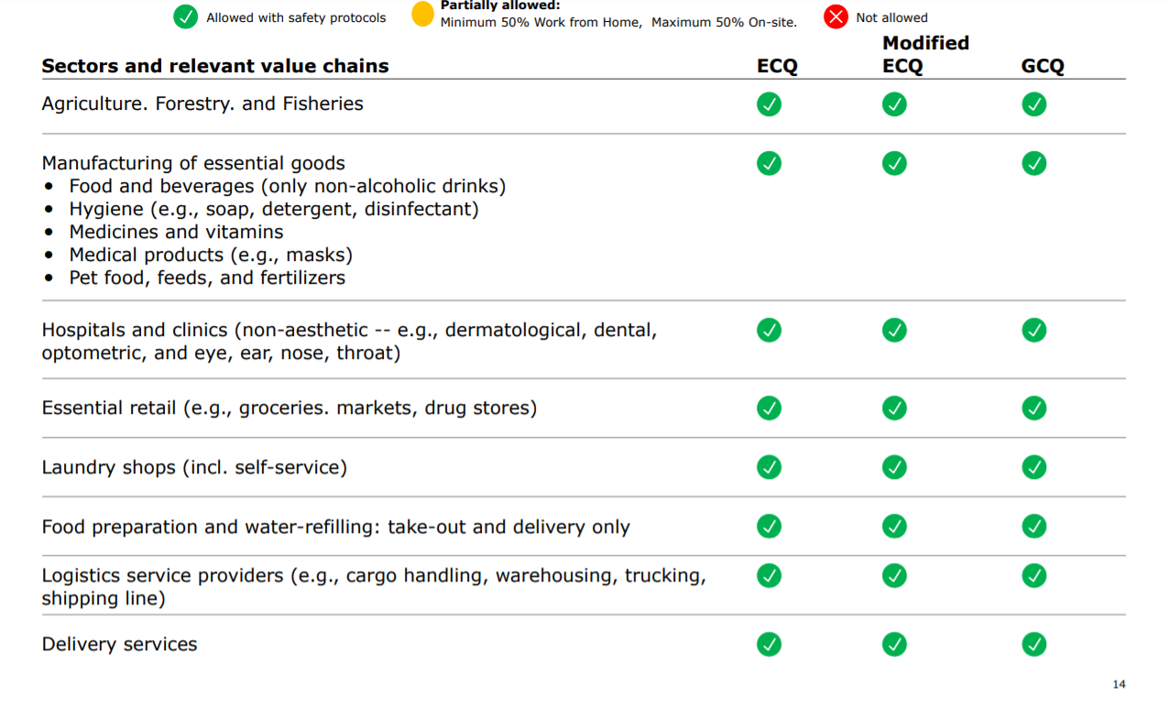Click the Modified ECQ column header
The image size is (1169, 706).
point(925,54)
